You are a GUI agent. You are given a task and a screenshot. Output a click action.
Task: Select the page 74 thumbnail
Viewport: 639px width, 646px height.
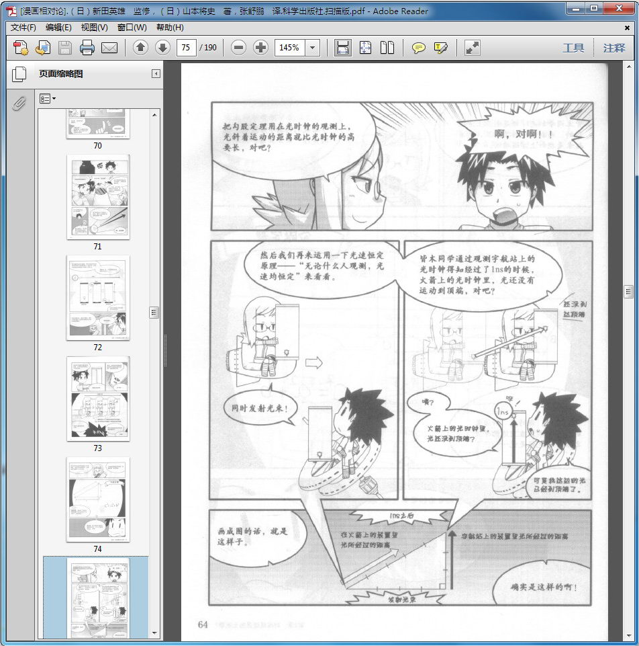tap(98, 499)
